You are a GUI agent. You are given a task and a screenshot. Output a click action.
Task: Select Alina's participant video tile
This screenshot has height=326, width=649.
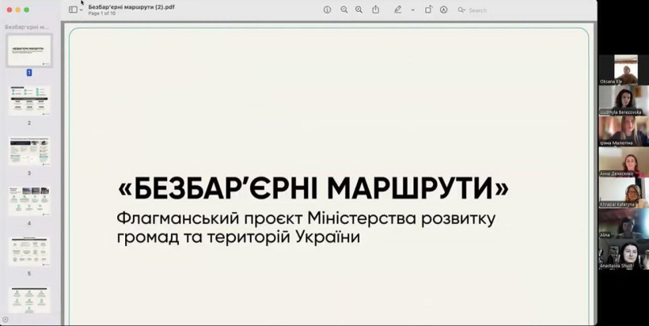click(624, 223)
